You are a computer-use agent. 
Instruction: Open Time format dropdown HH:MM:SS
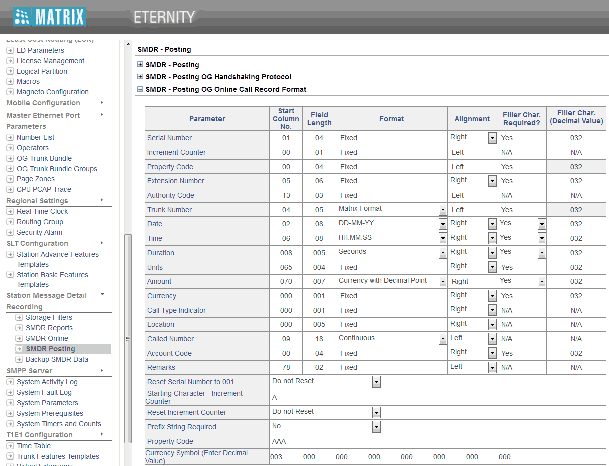pos(443,239)
